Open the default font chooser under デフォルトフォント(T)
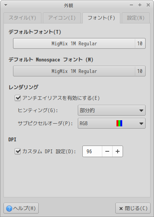This screenshot has height=217, width=154. [79, 43]
